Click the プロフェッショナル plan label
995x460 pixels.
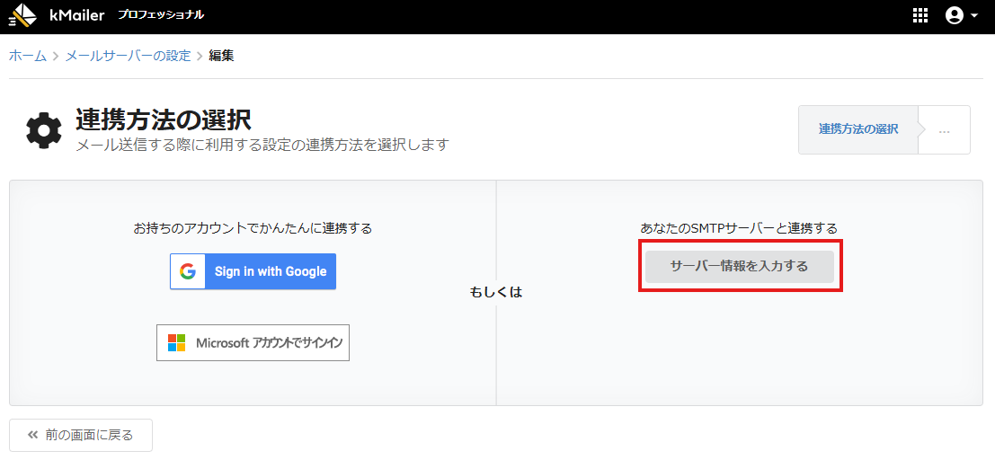161,15
